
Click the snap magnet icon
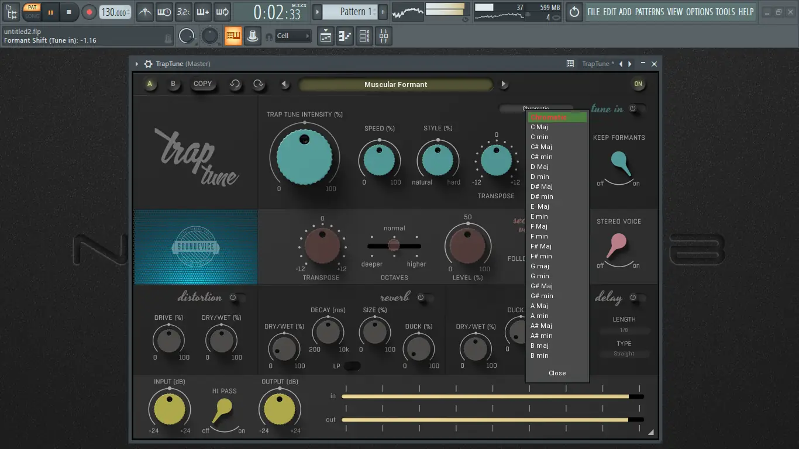click(x=269, y=37)
